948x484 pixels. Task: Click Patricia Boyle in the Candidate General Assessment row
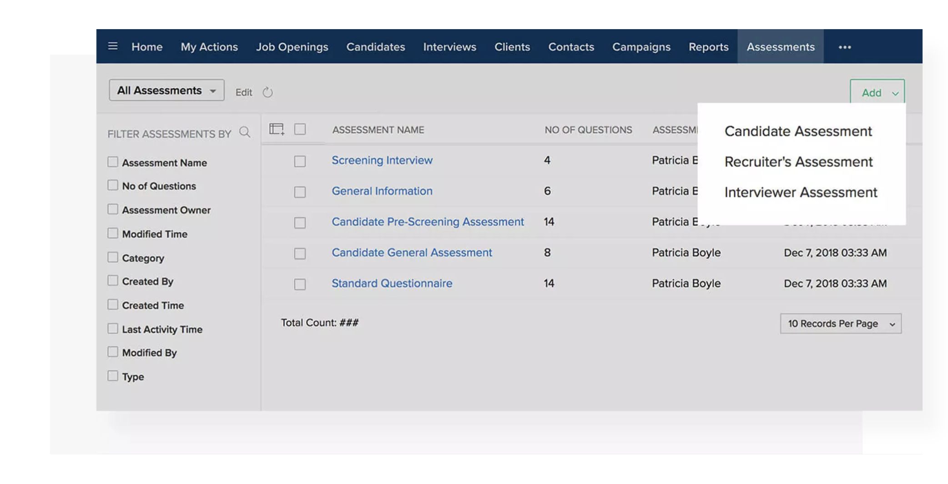click(686, 252)
